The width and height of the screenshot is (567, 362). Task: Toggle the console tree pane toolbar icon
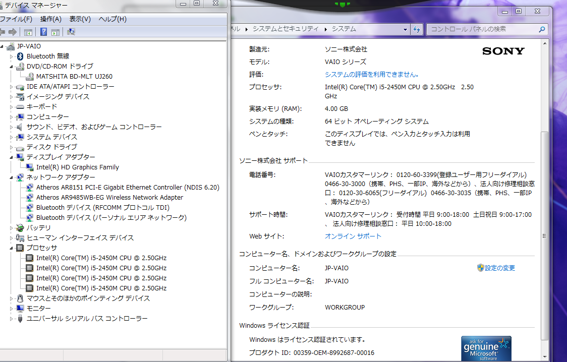[x=28, y=32]
